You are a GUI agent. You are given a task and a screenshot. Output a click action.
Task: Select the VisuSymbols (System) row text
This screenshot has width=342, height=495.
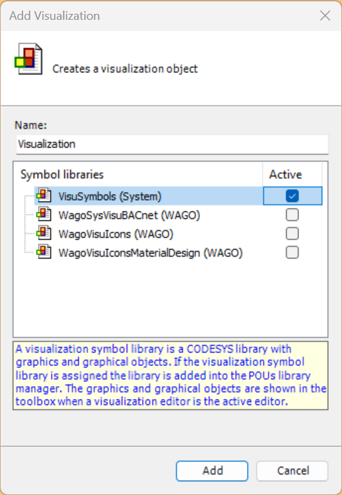tap(110, 197)
